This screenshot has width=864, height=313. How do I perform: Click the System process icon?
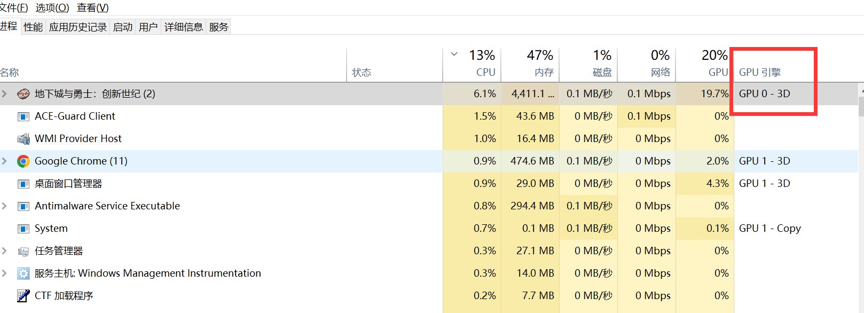click(x=23, y=229)
